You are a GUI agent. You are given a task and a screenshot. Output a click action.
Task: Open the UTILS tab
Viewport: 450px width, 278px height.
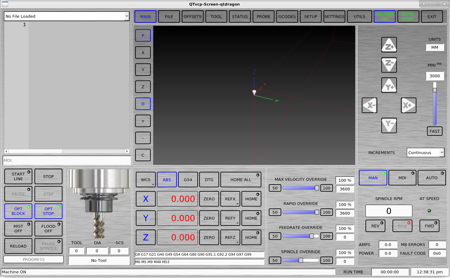point(360,16)
